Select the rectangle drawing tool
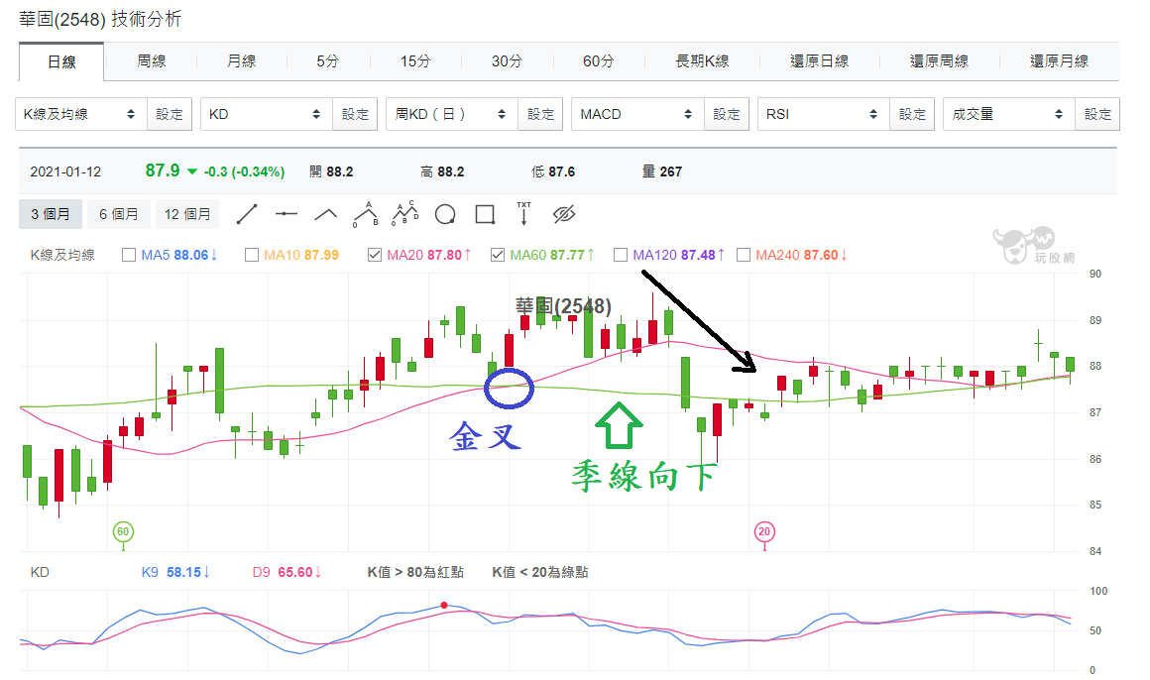The width and height of the screenshot is (1150, 680). pyautogui.click(x=485, y=214)
